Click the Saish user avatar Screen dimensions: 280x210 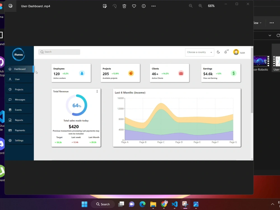tap(236, 52)
